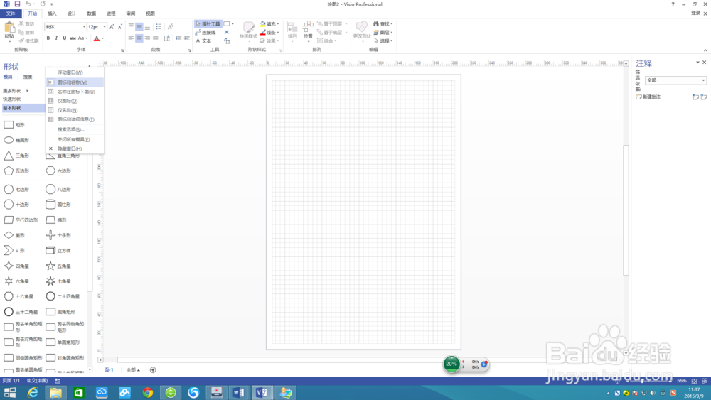
Task: Select the 圆角矩形 rounded rectangle shape
Action: [60, 312]
